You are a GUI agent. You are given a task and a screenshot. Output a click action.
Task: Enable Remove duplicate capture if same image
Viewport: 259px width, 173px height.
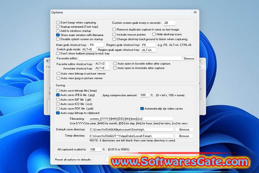(x=114, y=30)
